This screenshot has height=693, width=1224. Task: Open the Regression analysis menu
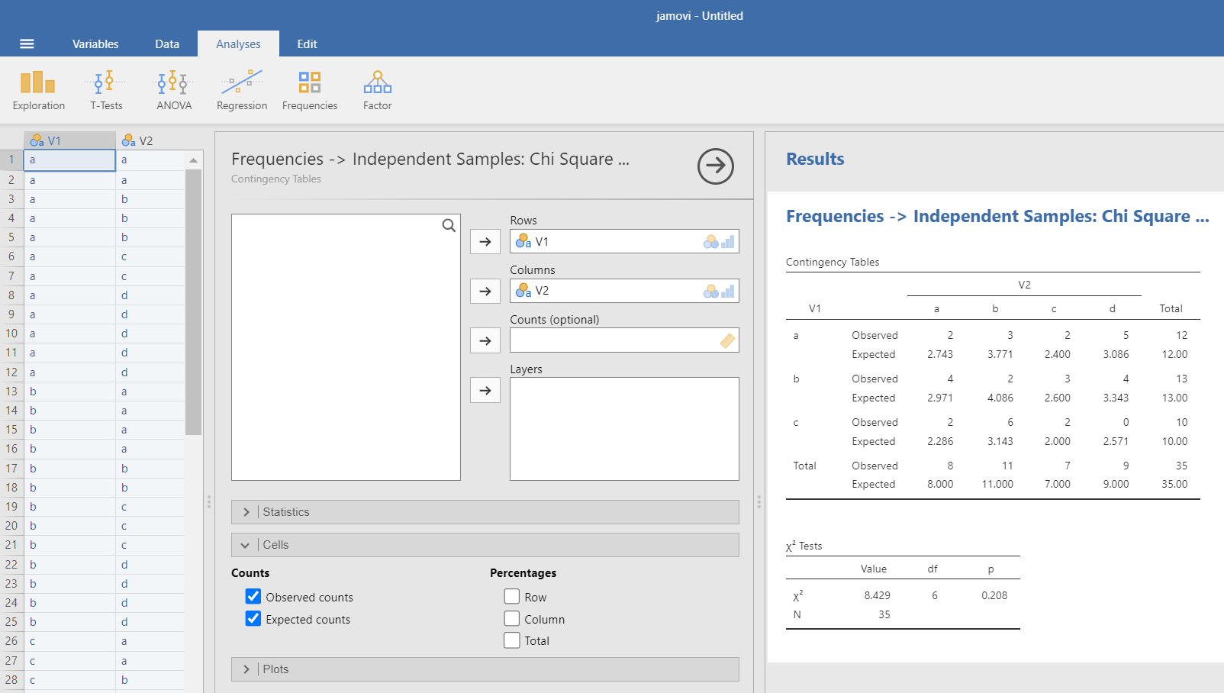pyautogui.click(x=242, y=90)
